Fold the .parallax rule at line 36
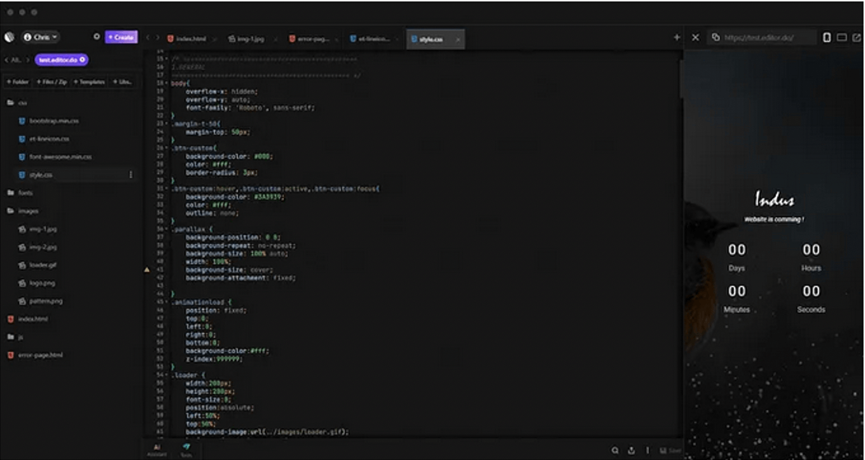 pyautogui.click(x=167, y=229)
